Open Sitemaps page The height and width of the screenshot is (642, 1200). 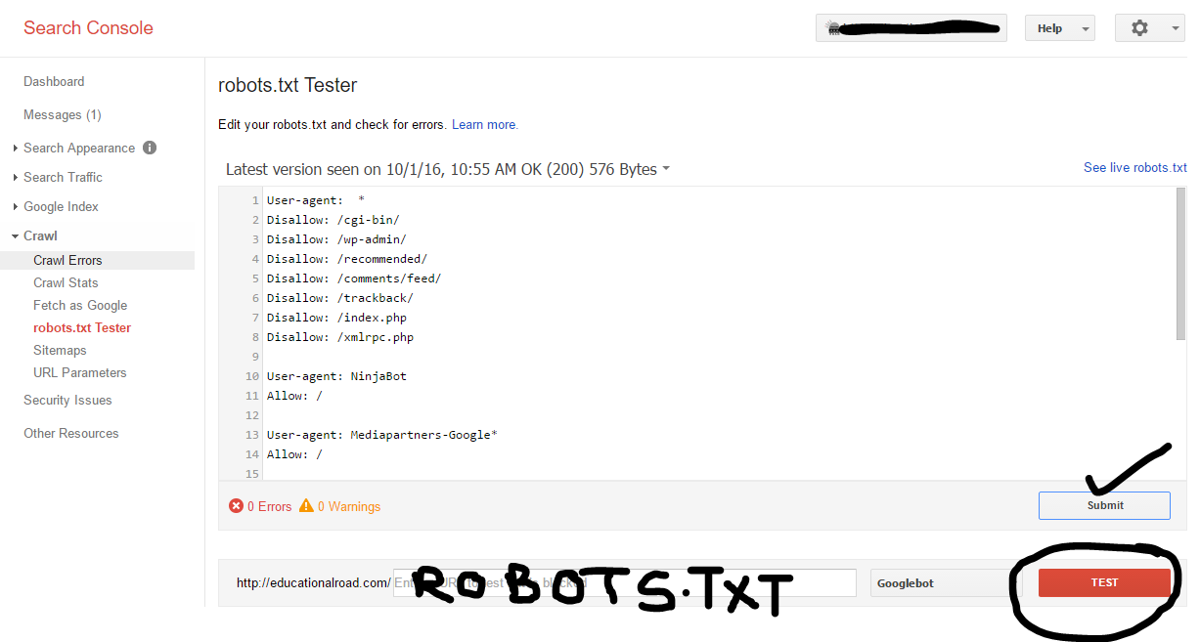point(60,351)
